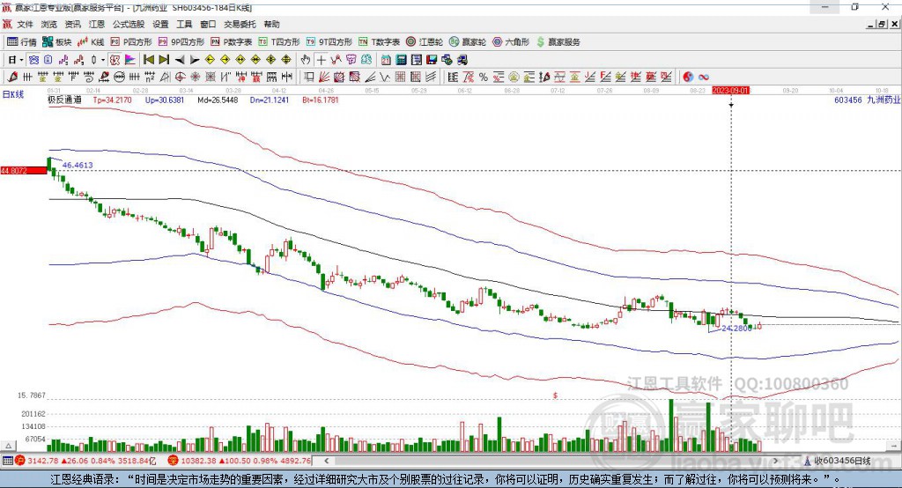Launch the 赢家轮 wheel tool
The image size is (902, 488).
468,42
